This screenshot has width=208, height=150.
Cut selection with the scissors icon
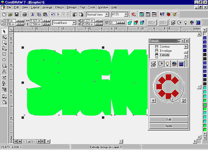point(32,14)
